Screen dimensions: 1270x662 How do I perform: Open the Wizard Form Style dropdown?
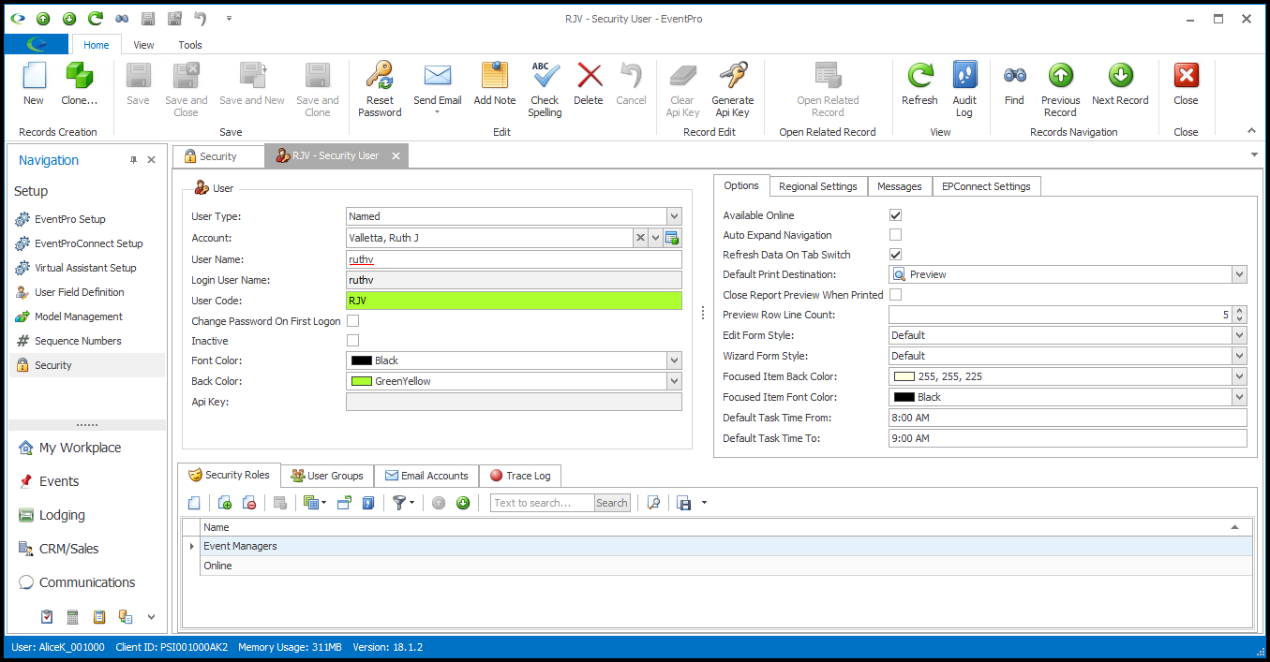[x=1239, y=356]
